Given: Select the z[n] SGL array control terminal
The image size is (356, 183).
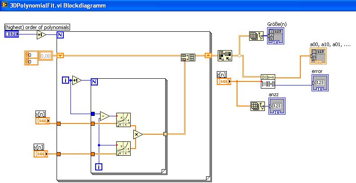Looking at the screenshot, I should click(224, 81).
